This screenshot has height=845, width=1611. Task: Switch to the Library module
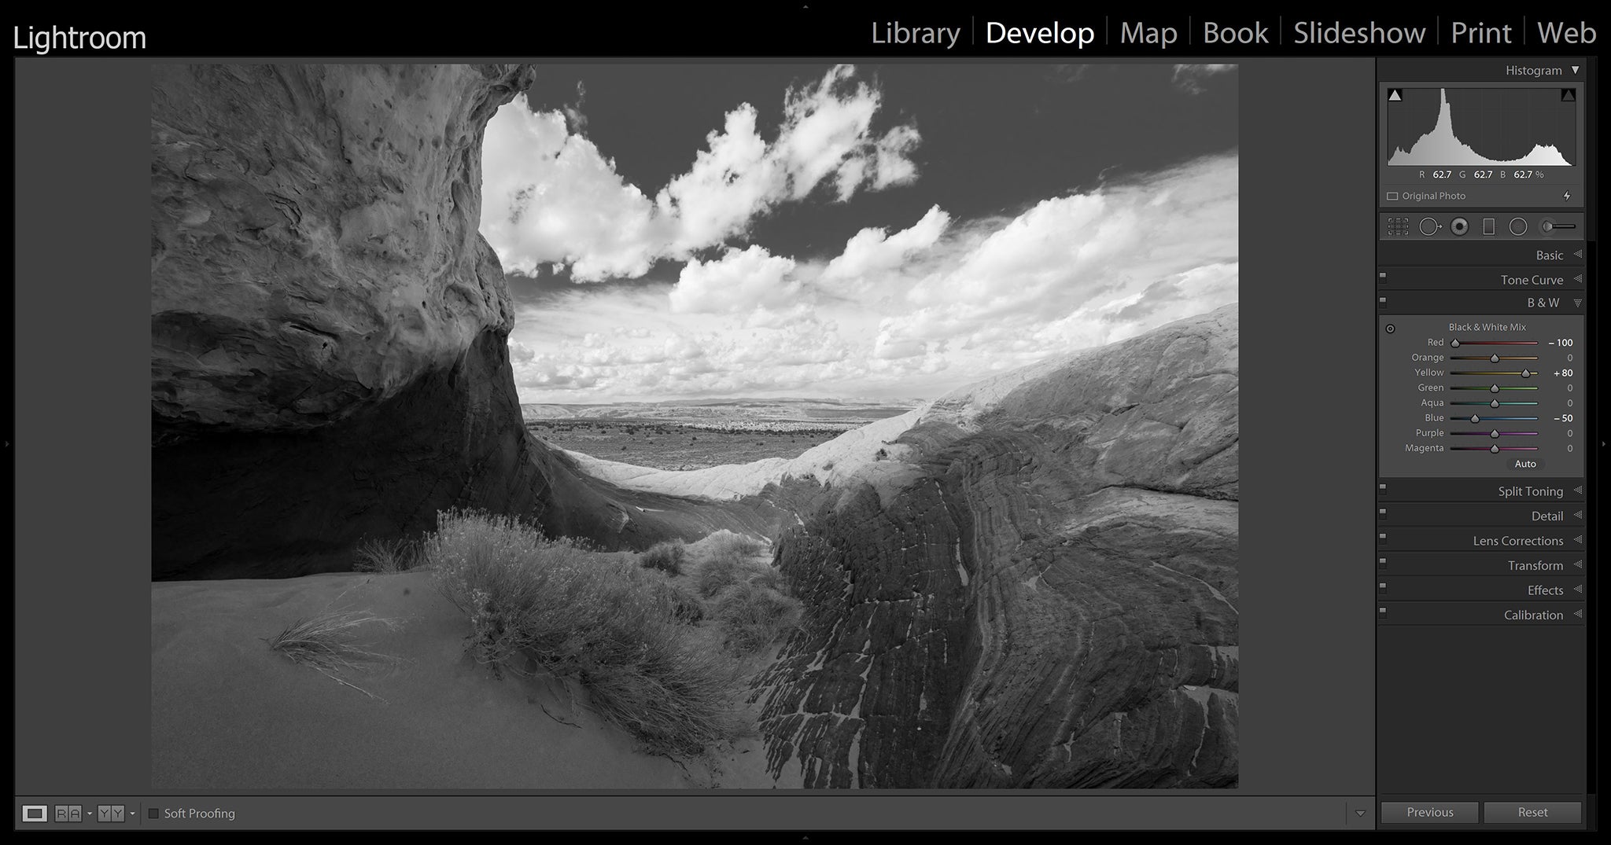916,33
